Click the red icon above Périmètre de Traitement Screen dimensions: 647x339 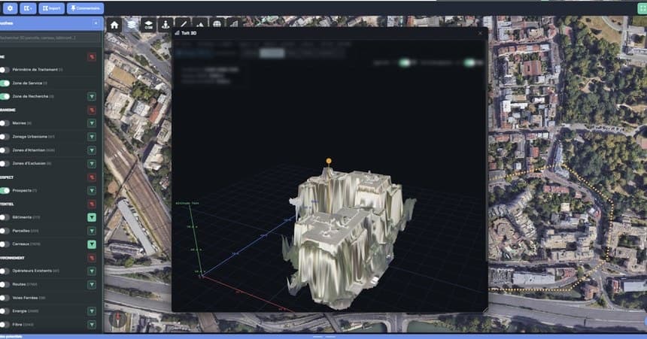pos(92,56)
